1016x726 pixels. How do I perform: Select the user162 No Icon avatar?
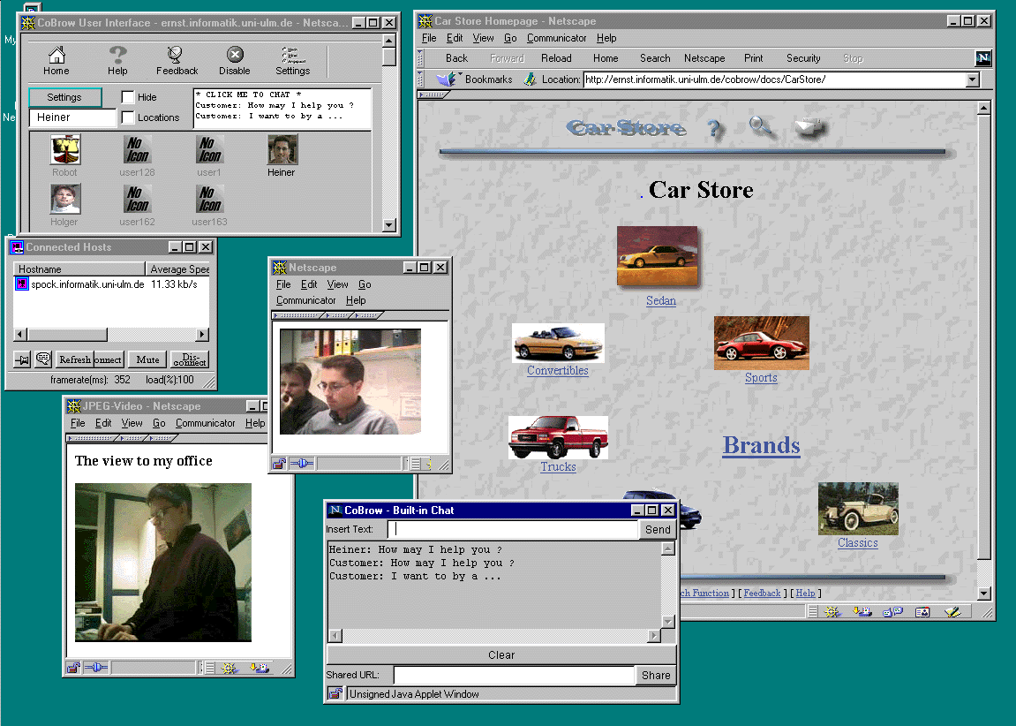pos(138,199)
